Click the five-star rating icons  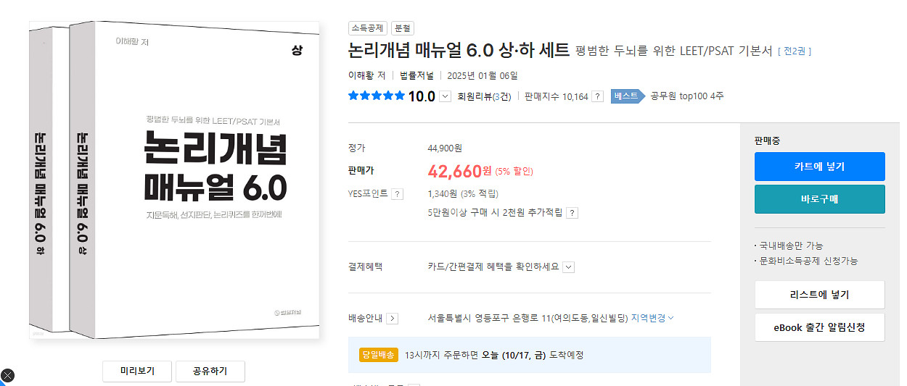pos(376,96)
